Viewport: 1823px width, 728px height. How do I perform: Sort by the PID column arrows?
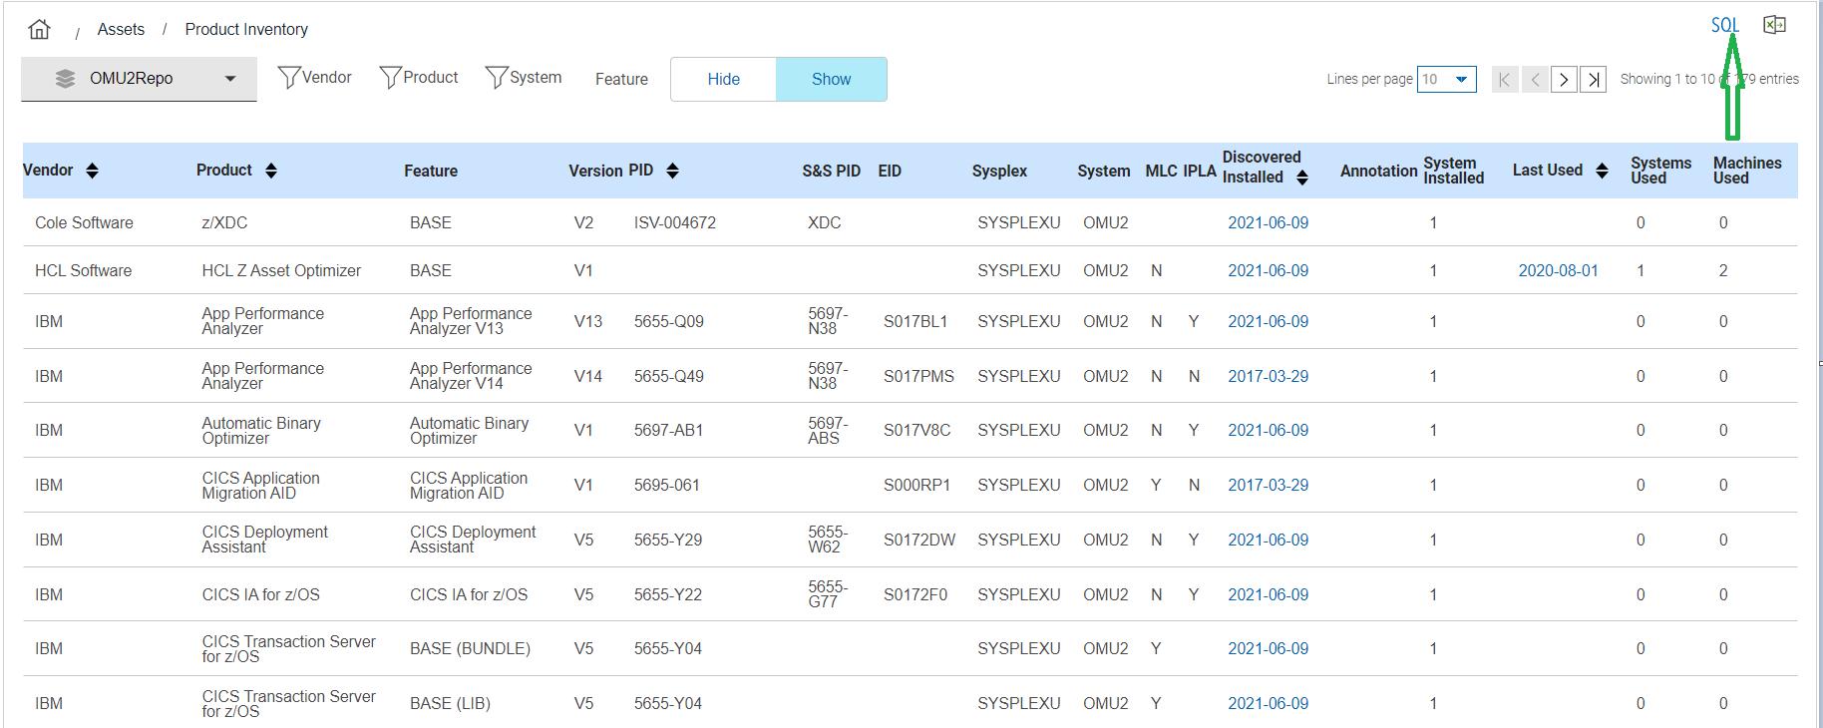click(672, 171)
